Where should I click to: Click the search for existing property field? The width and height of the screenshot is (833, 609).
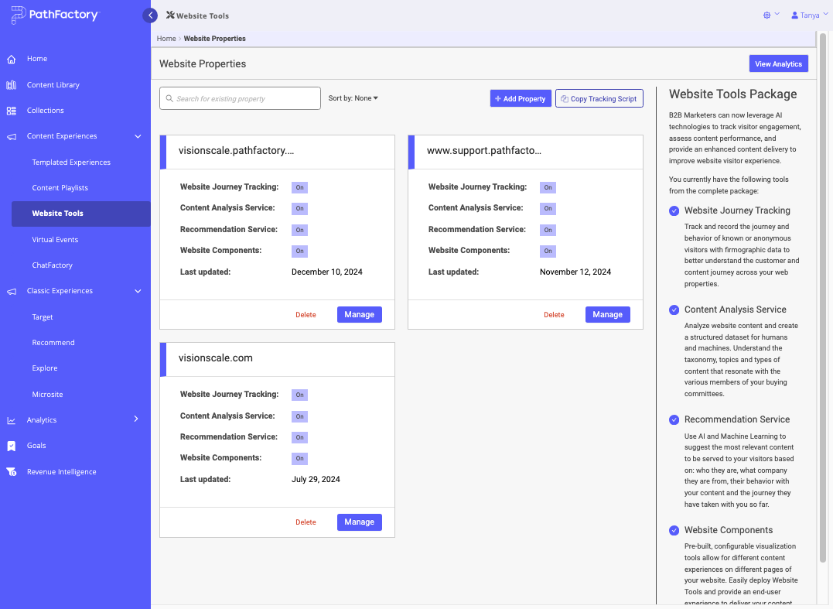coord(240,98)
